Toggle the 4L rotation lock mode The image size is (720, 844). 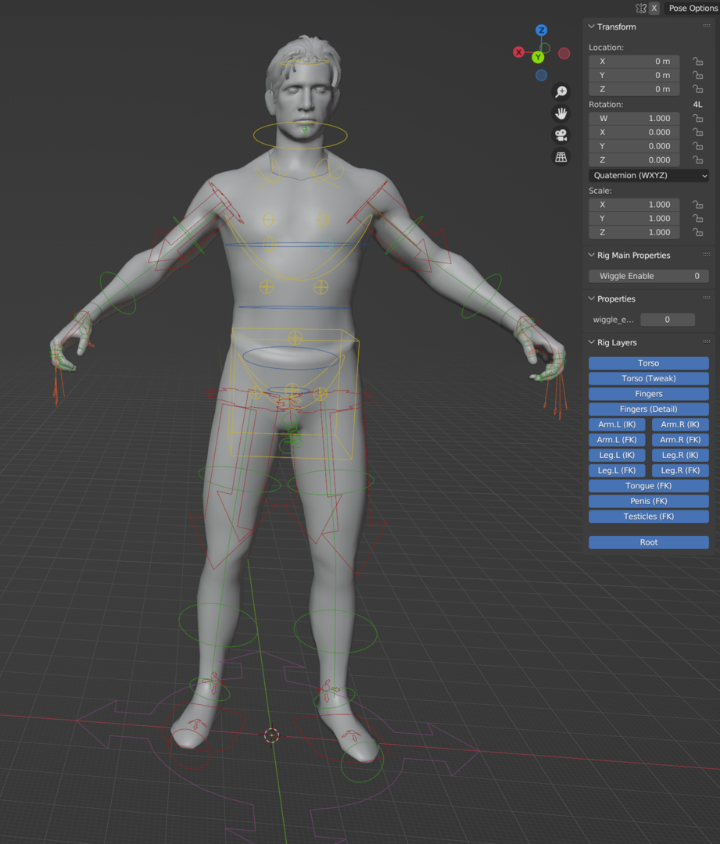698,105
